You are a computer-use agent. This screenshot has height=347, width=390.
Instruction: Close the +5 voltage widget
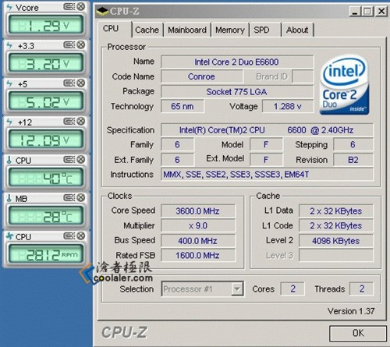[81, 83]
